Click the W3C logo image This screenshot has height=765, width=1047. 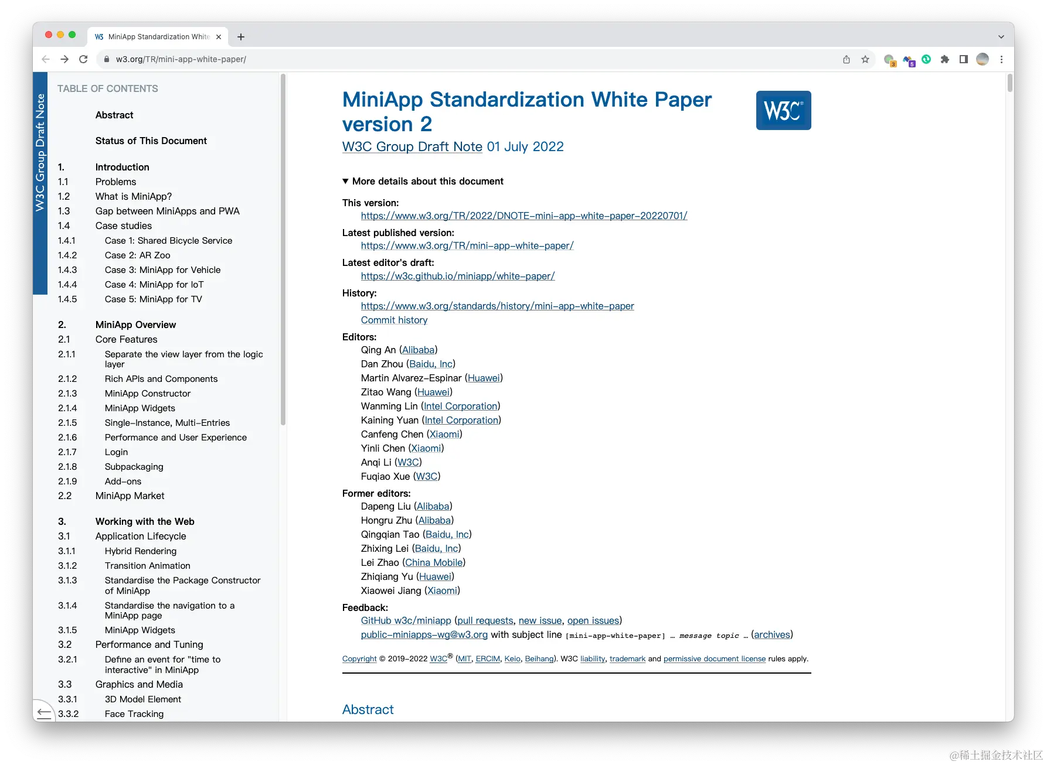784,110
